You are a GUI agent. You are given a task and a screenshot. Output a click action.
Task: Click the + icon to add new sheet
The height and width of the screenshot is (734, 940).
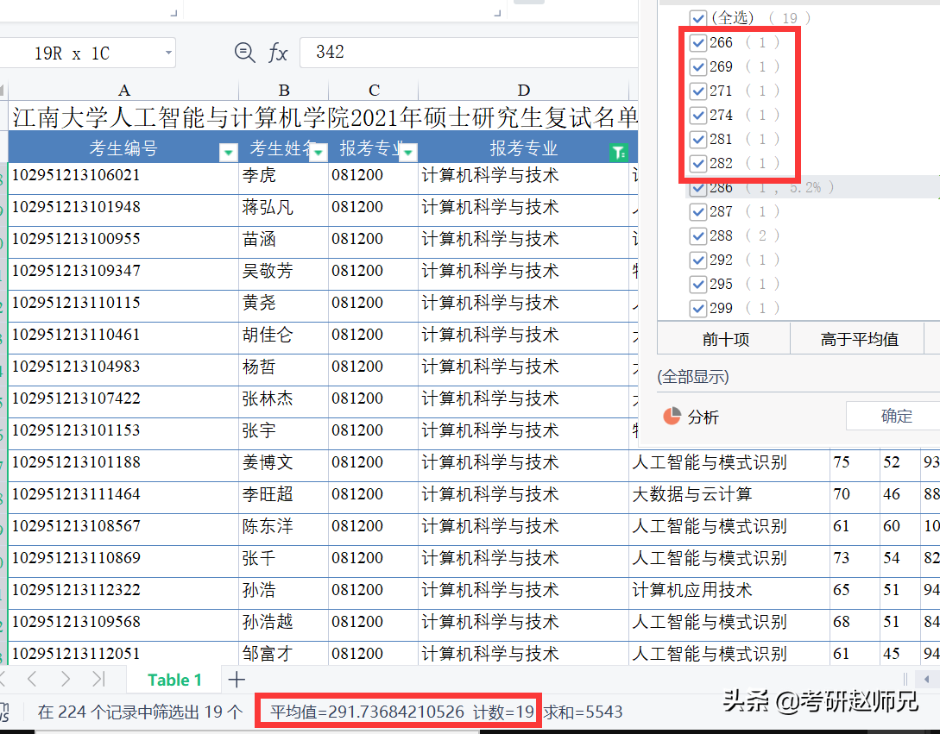click(236, 680)
